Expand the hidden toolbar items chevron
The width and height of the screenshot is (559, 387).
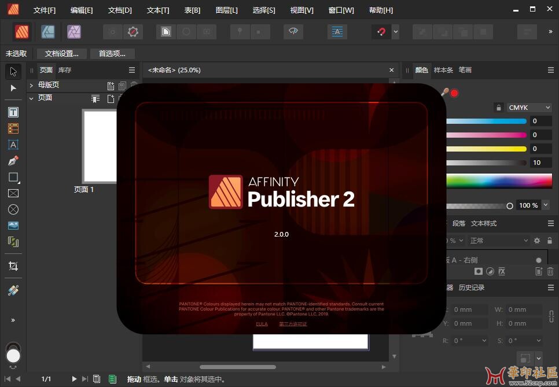click(550, 32)
